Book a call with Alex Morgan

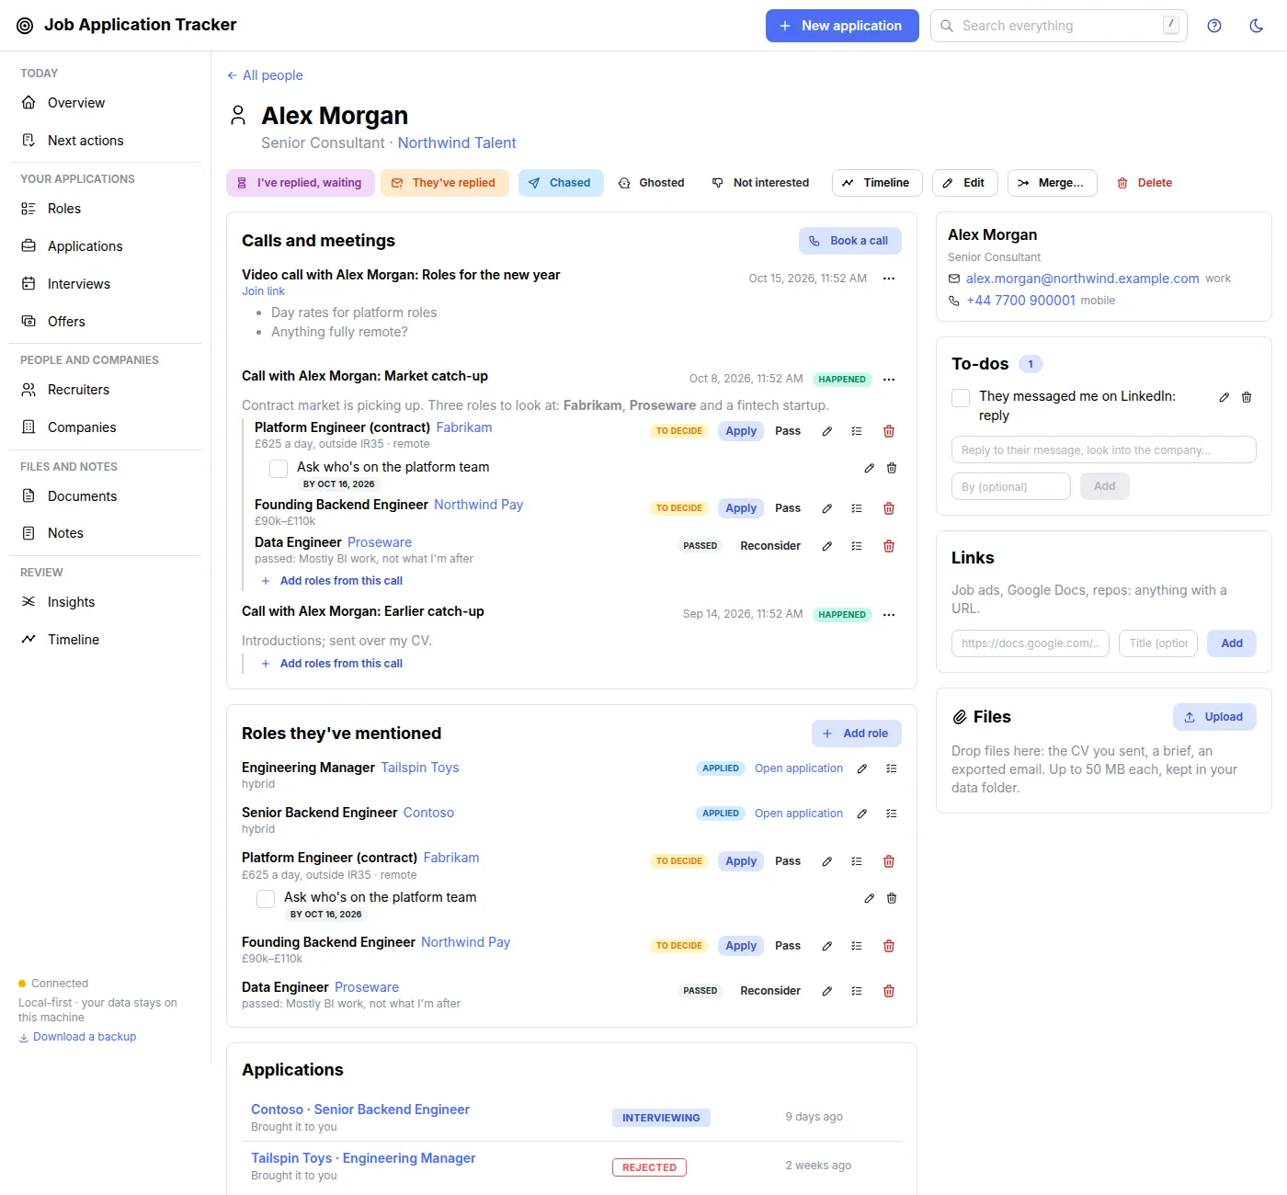[849, 241]
